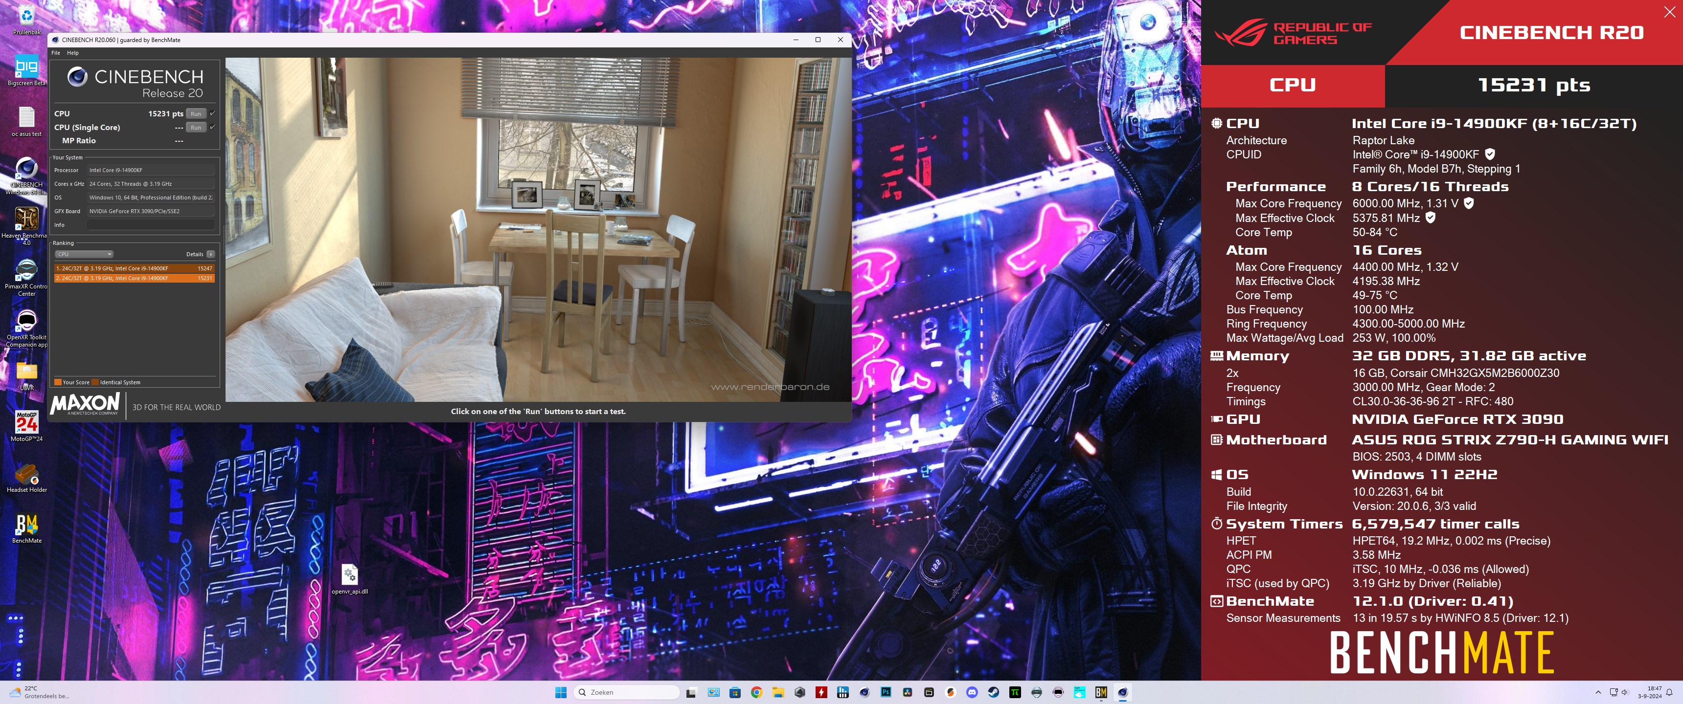This screenshot has width=1683, height=704.
Task: Open the Windows Start button
Action: 561,692
